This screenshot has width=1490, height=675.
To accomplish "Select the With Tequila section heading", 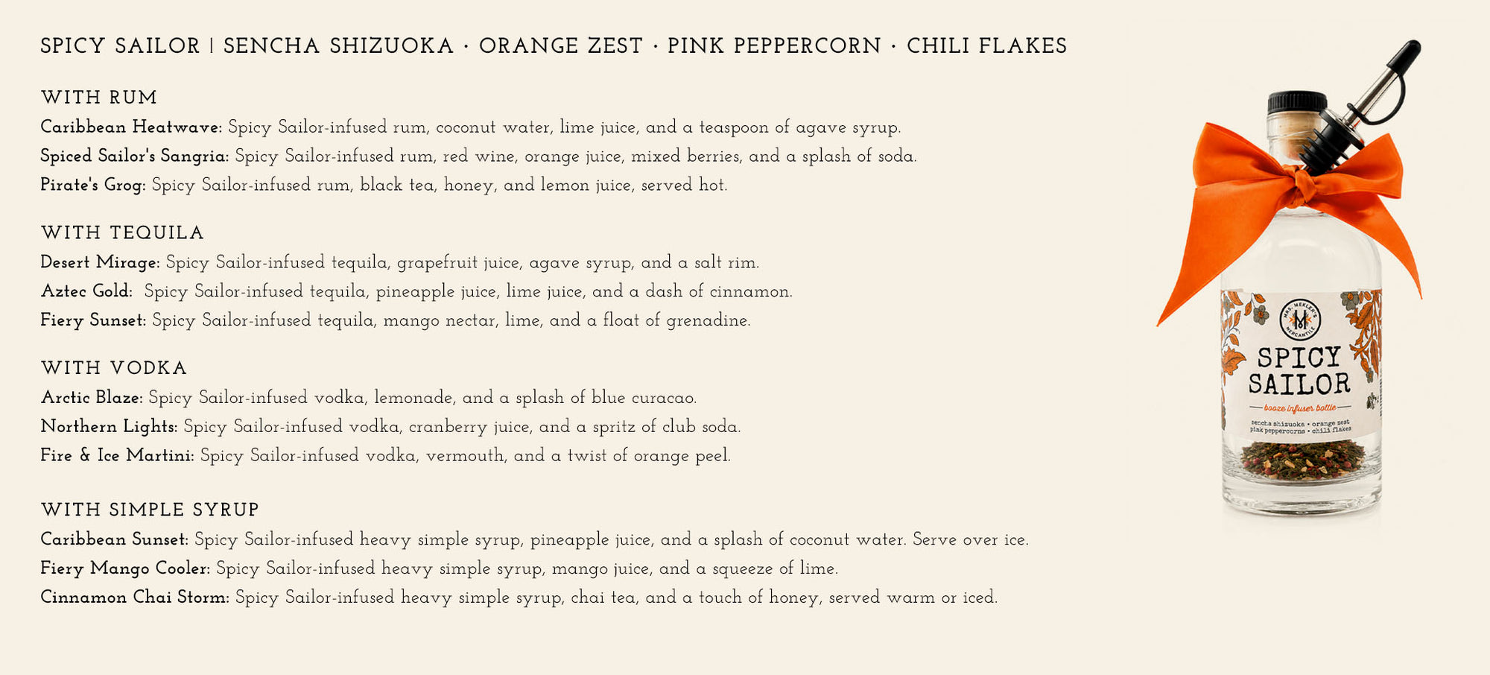I will tap(122, 233).
